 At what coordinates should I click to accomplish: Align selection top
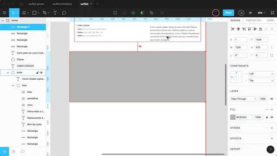pos(249,29)
